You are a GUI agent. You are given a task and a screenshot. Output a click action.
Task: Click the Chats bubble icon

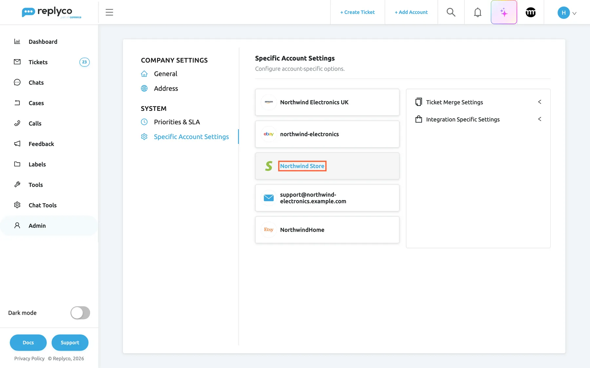17,82
